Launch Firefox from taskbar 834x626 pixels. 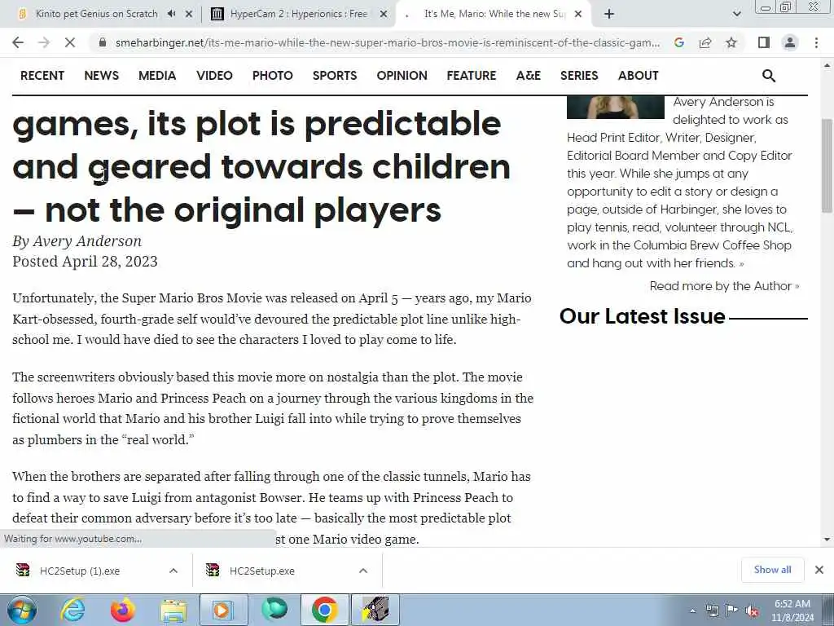click(122, 610)
